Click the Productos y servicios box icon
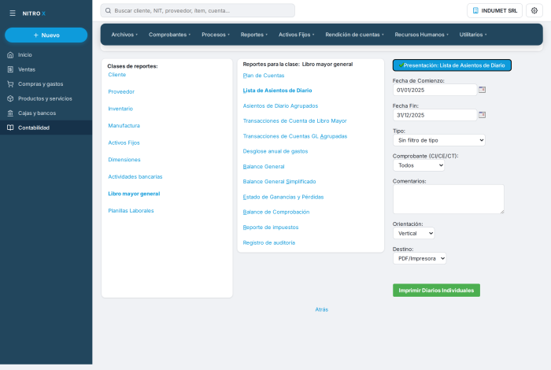This screenshot has width=551, height=370. (x=10, y=98)
